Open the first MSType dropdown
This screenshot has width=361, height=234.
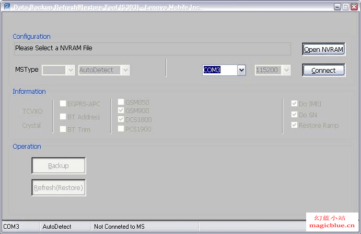[x=71, y=70]
